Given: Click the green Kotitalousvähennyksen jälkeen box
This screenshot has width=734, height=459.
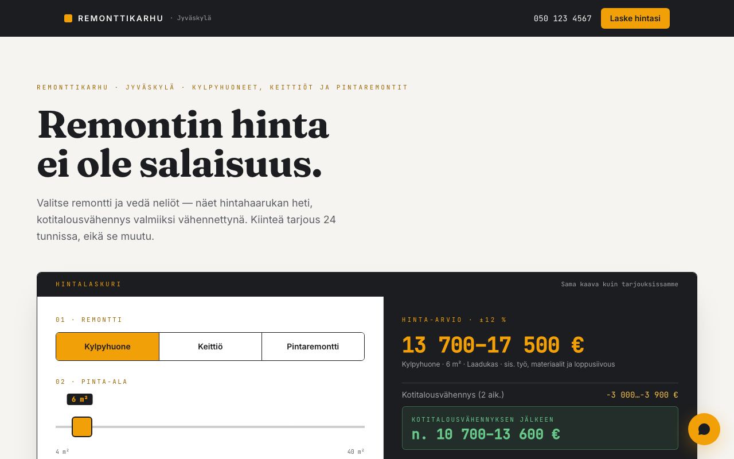Looking at the screenshot, I should [540, 428].
